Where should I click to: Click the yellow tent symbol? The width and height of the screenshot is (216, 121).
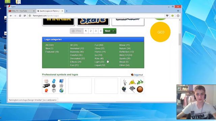132,82
